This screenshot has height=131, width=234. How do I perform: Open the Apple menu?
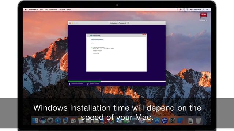point(26,9)
